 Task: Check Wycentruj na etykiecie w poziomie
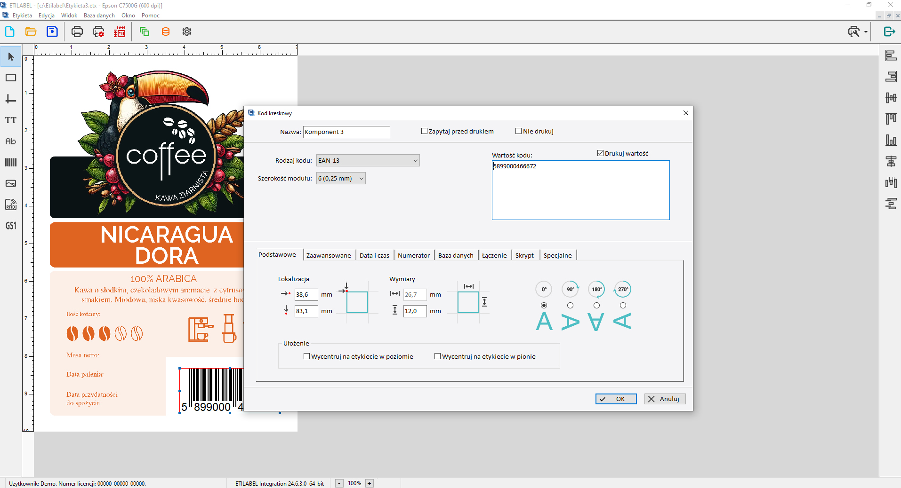click(x=307, y=356)
